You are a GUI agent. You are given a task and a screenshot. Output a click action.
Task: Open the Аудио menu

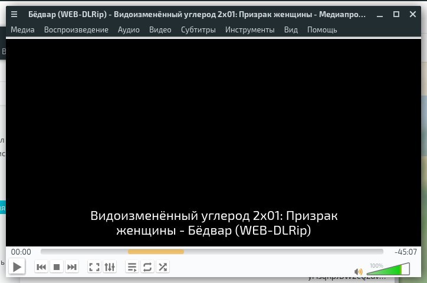[x=129, y=29]
